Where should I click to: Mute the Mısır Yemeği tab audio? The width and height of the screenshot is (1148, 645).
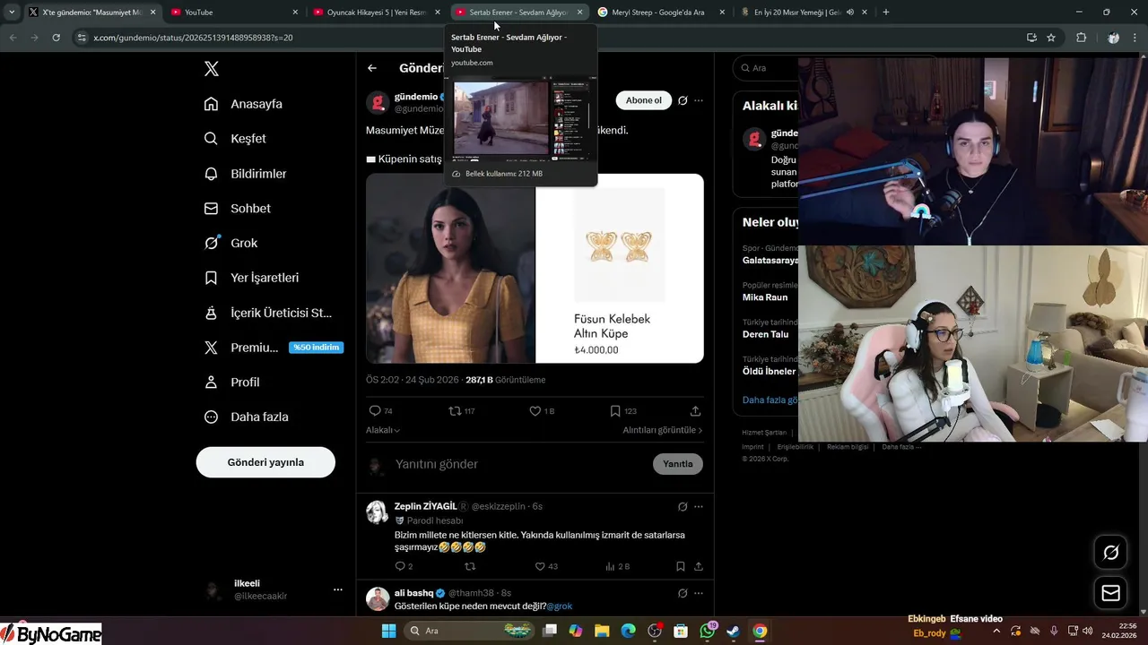click(x=850, y=12)
